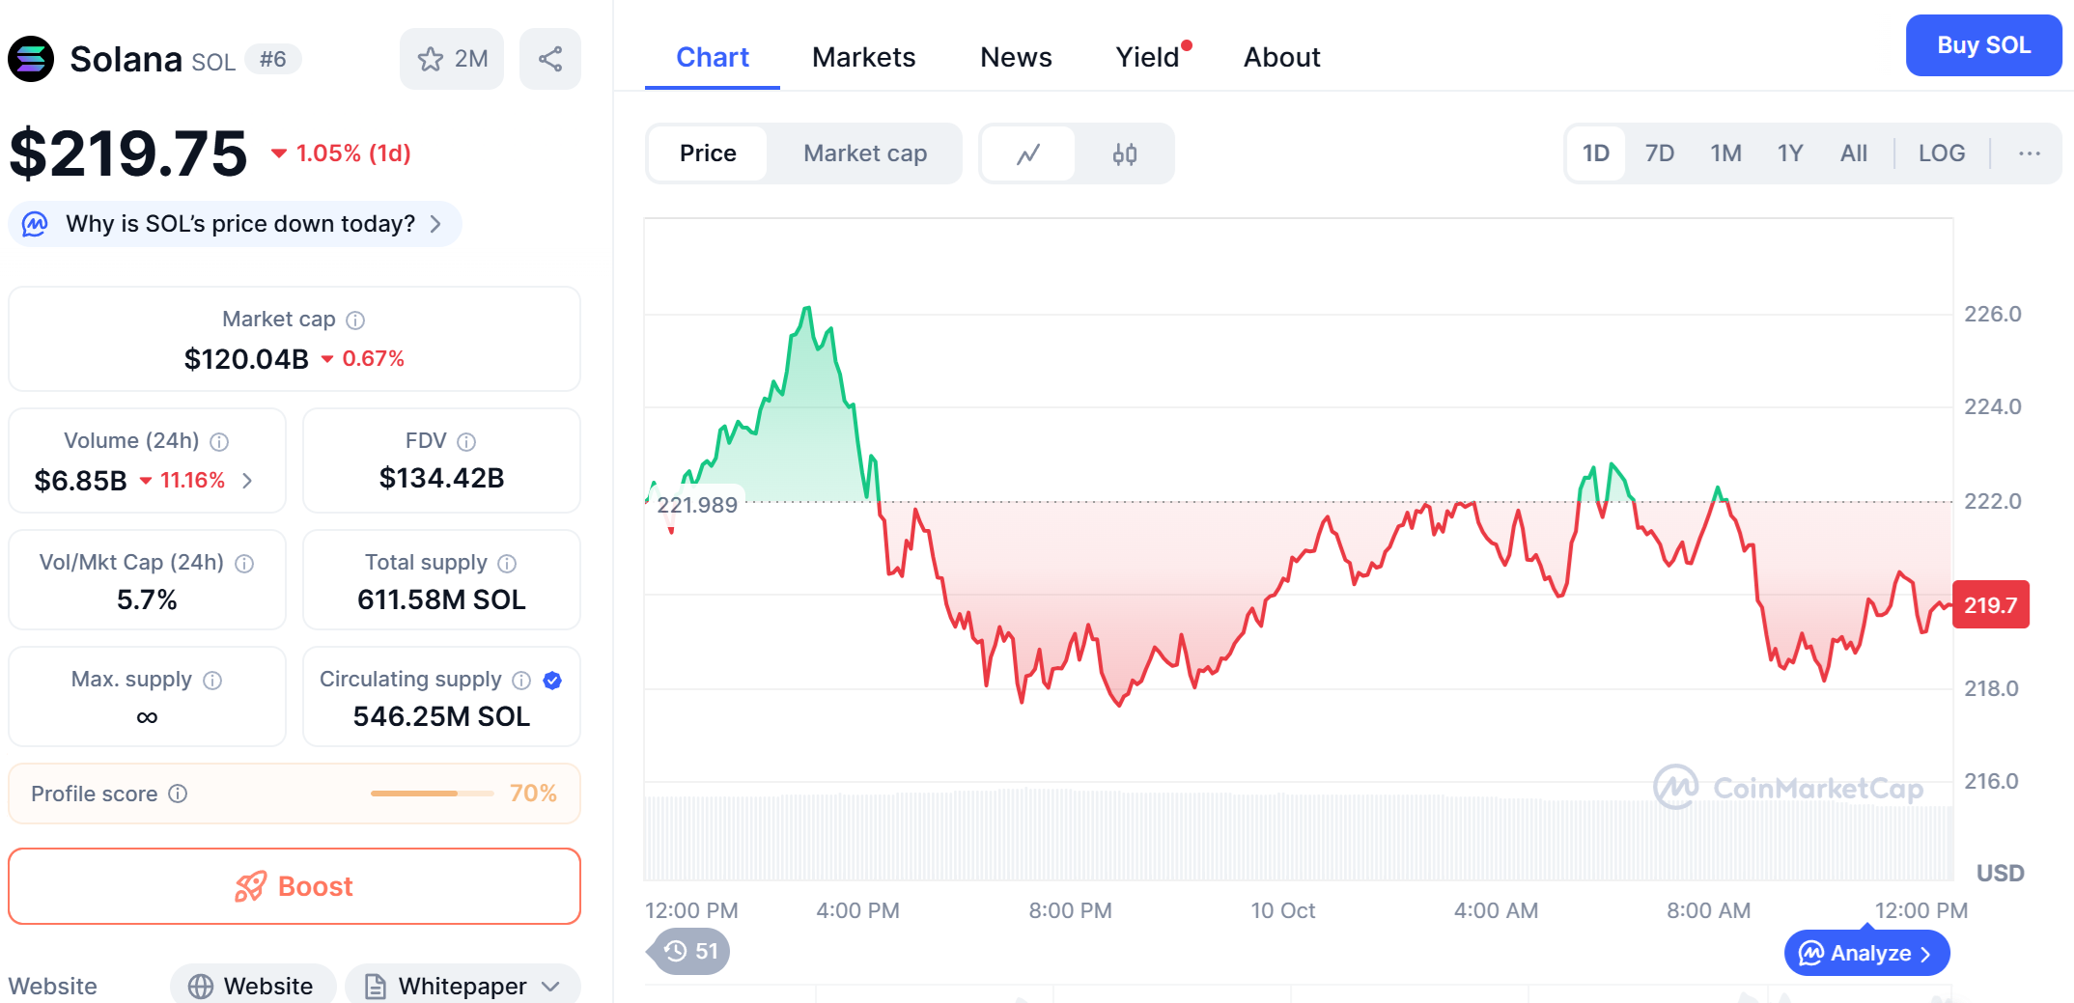Open 'Why is SOL's price down today?' link
Viewport: 2074px width, 1003px height.
(240, 224)
